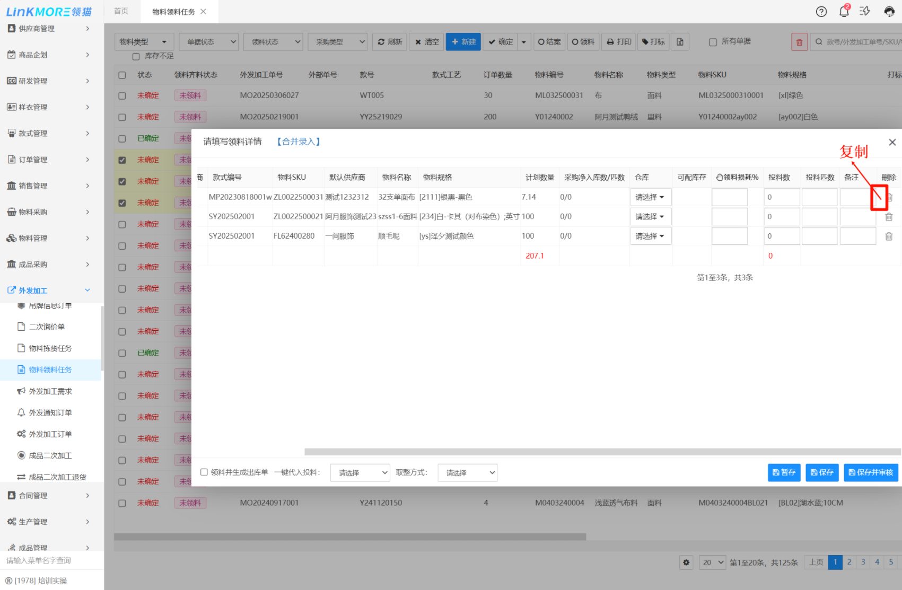Open 外发加工订单 in sidebar menu
902x590 pixels.
pos(50,434)
